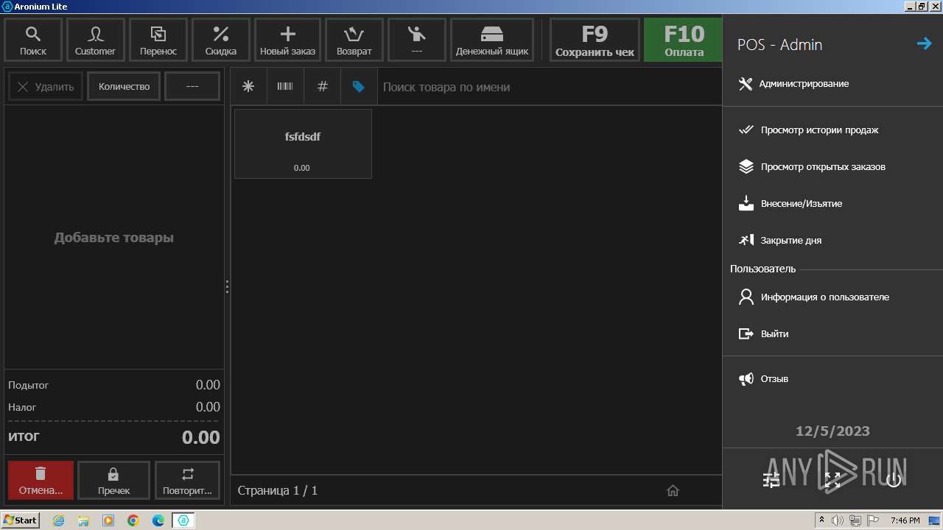Click the Повторит repeat button
This screenshot has width=943, height=530.
click(187, 480)
